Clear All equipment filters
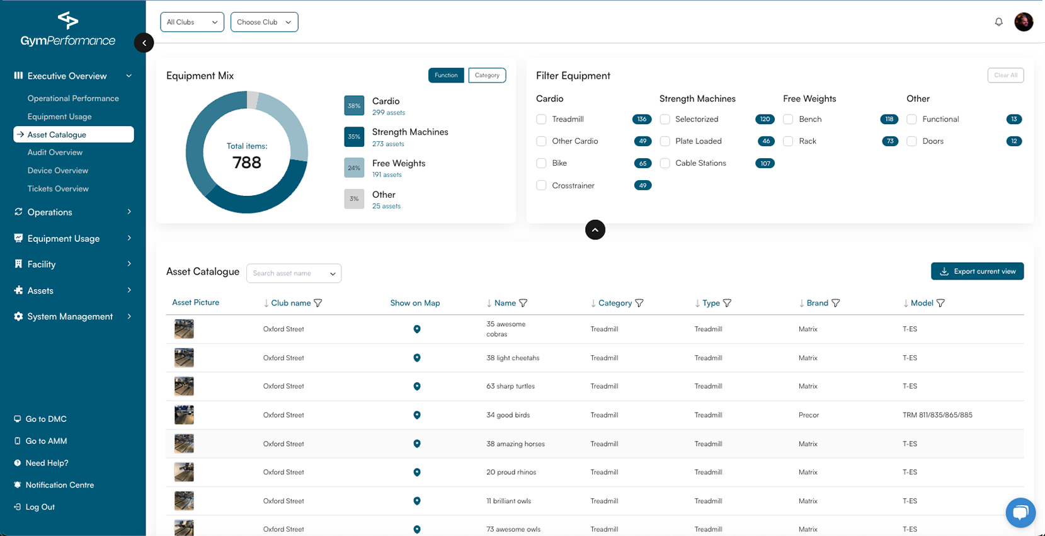Viewport: 1045px width, 536px height. click(1005, 76)
